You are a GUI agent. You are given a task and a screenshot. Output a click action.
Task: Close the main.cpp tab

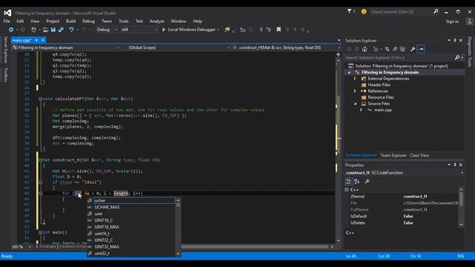pyautogui.click(x=43, y=40)
